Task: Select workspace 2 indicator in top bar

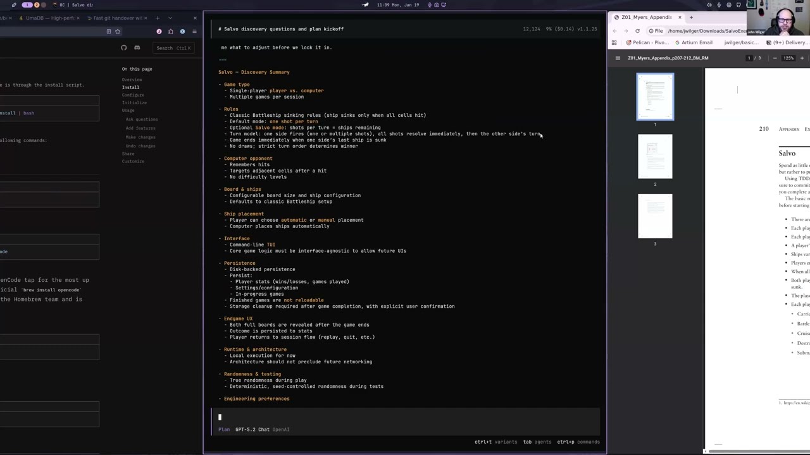Action: pos(37,4)
